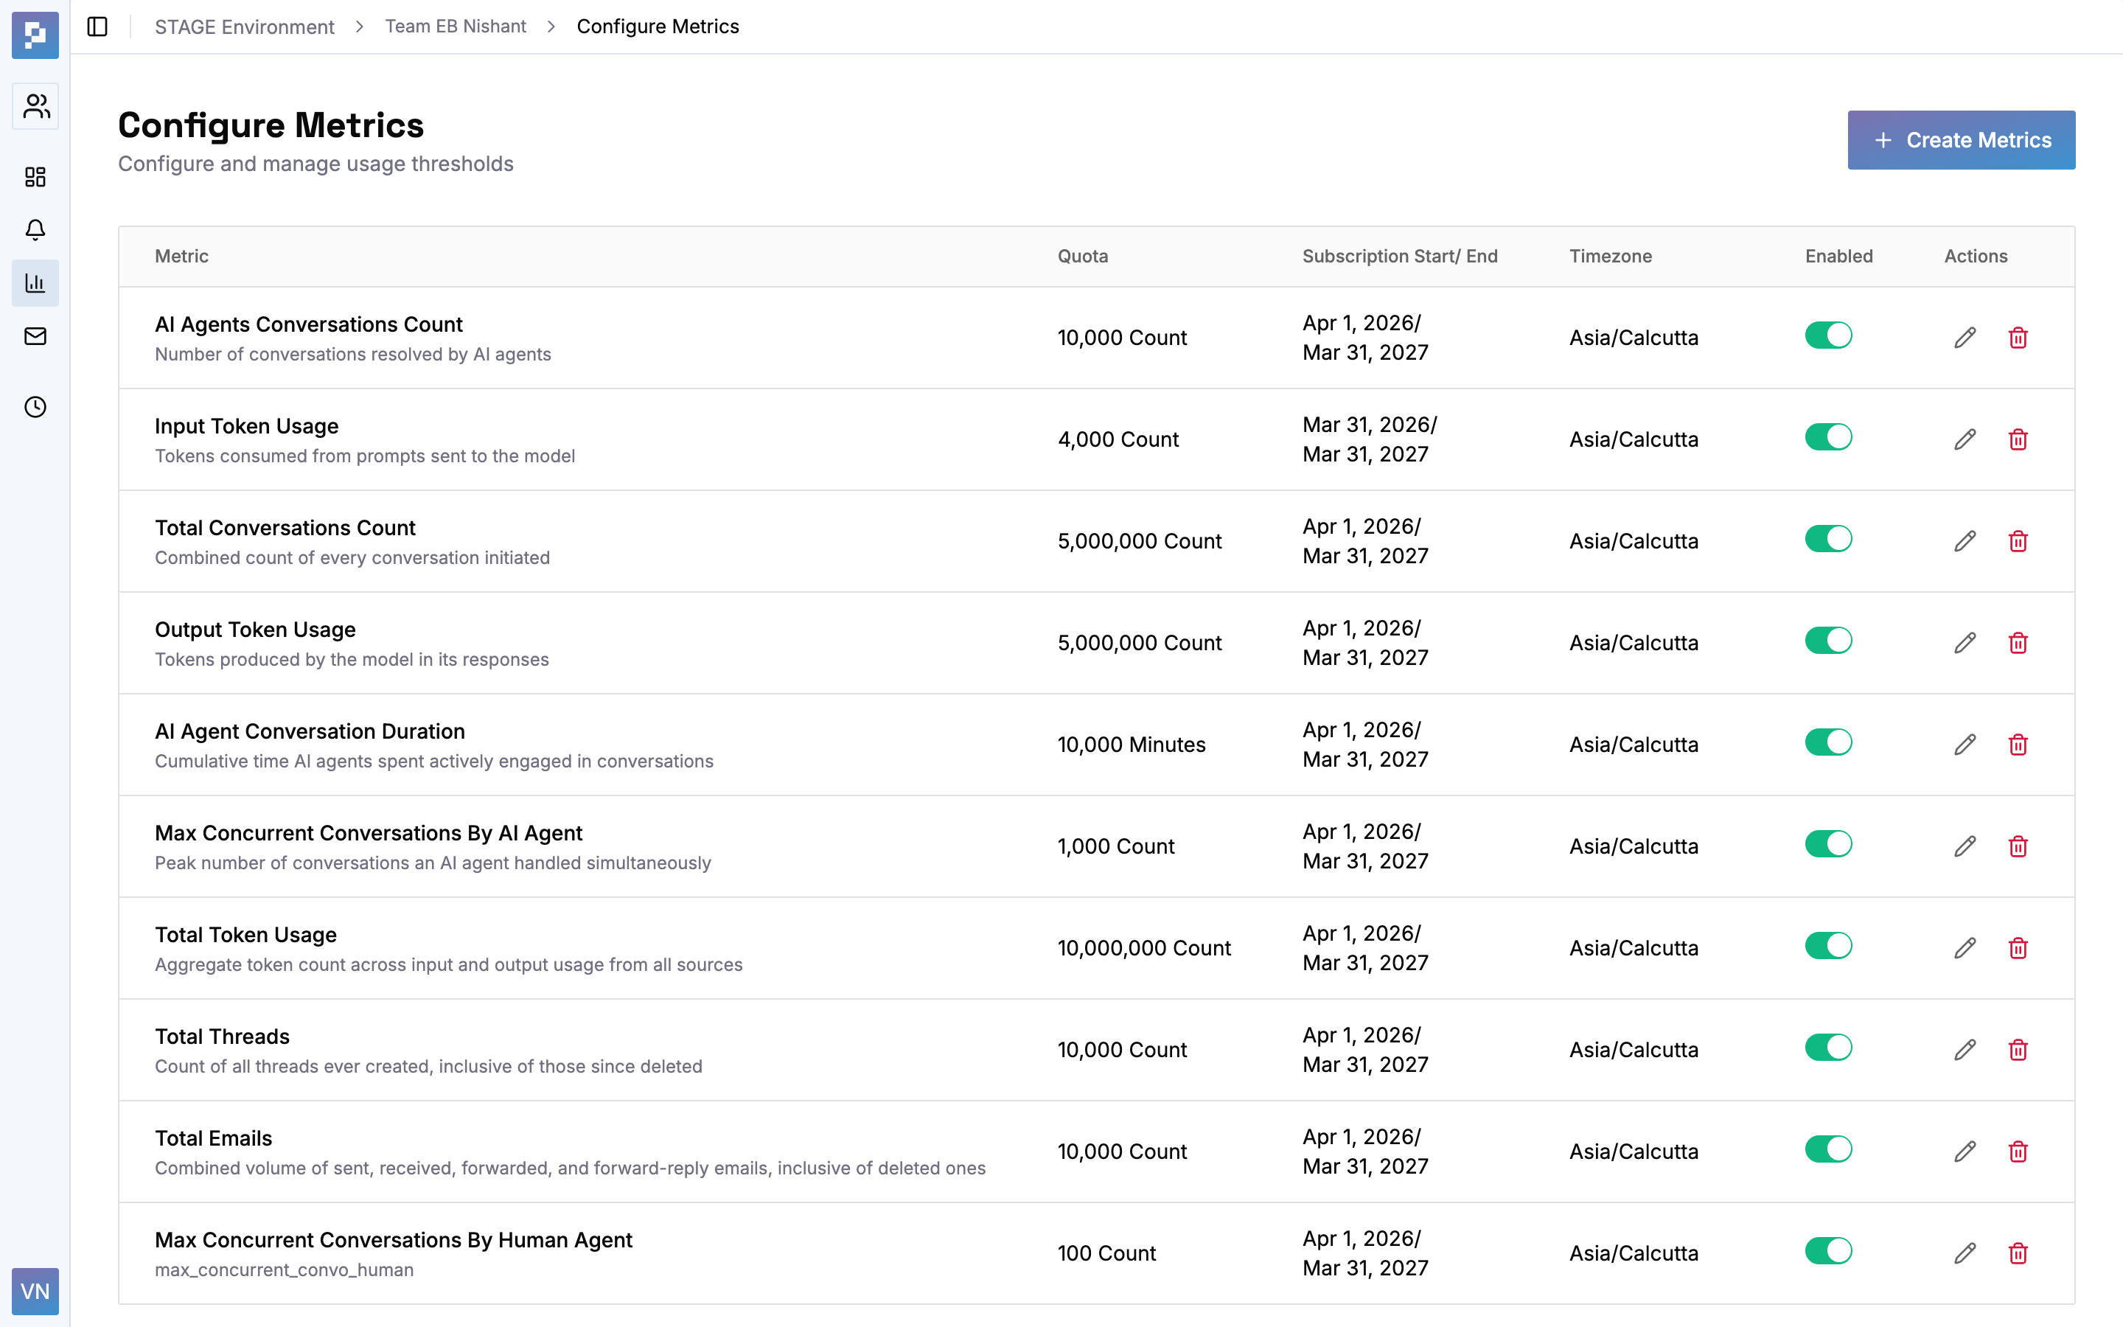Open the mail envelope sidebar icon
The width and height of the screenshot is (2123, 1327).
point(35,336)
